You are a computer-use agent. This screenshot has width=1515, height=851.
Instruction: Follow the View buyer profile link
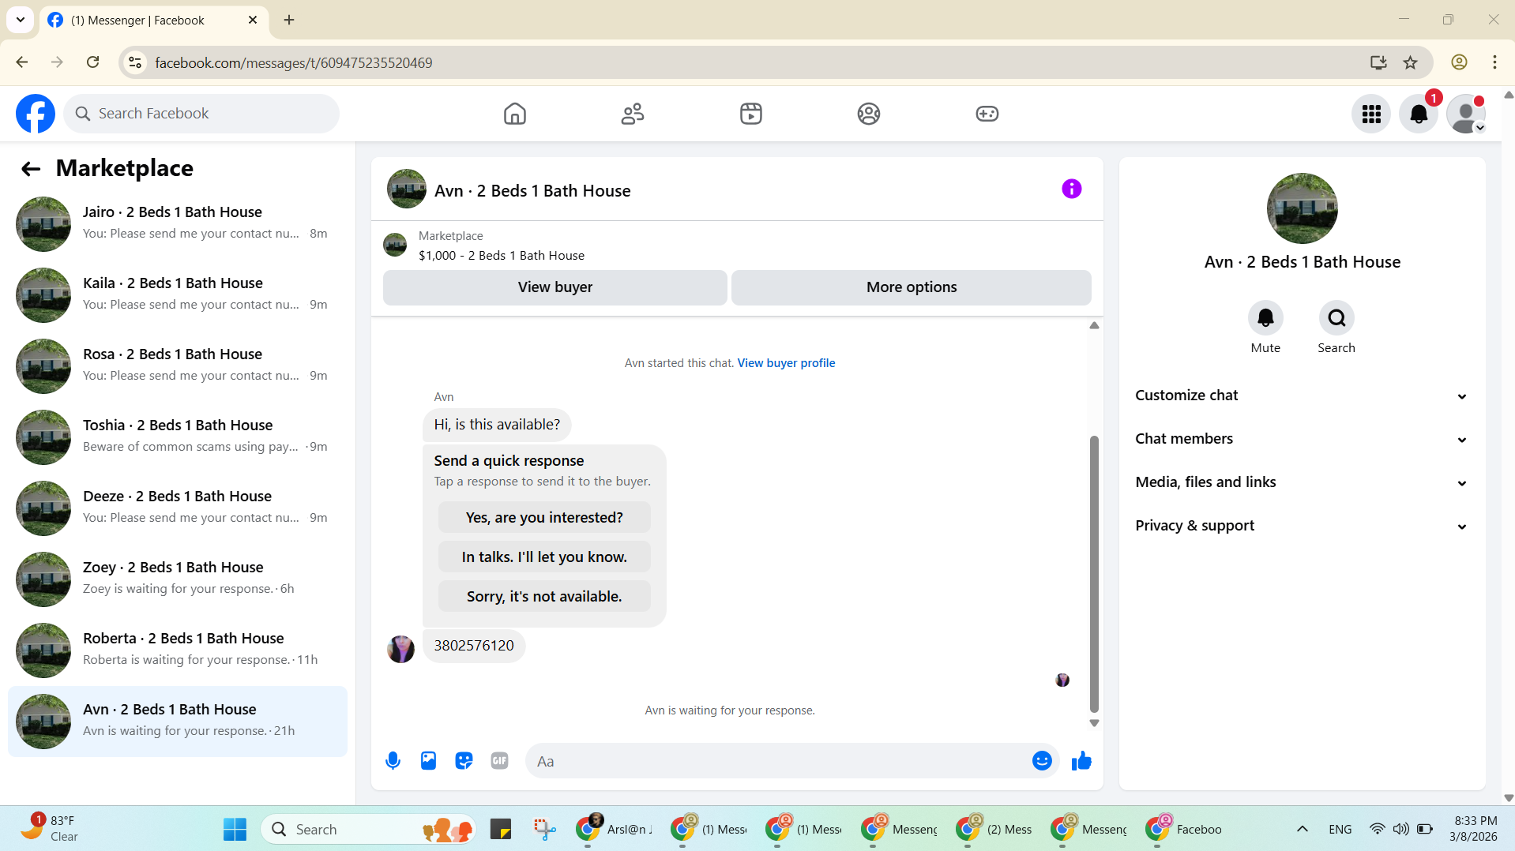(x=786, y=363)
